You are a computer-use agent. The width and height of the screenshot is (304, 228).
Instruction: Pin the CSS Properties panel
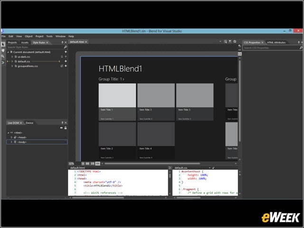coord(299,42)
